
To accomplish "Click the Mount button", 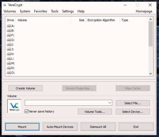I will pos(22,127).
